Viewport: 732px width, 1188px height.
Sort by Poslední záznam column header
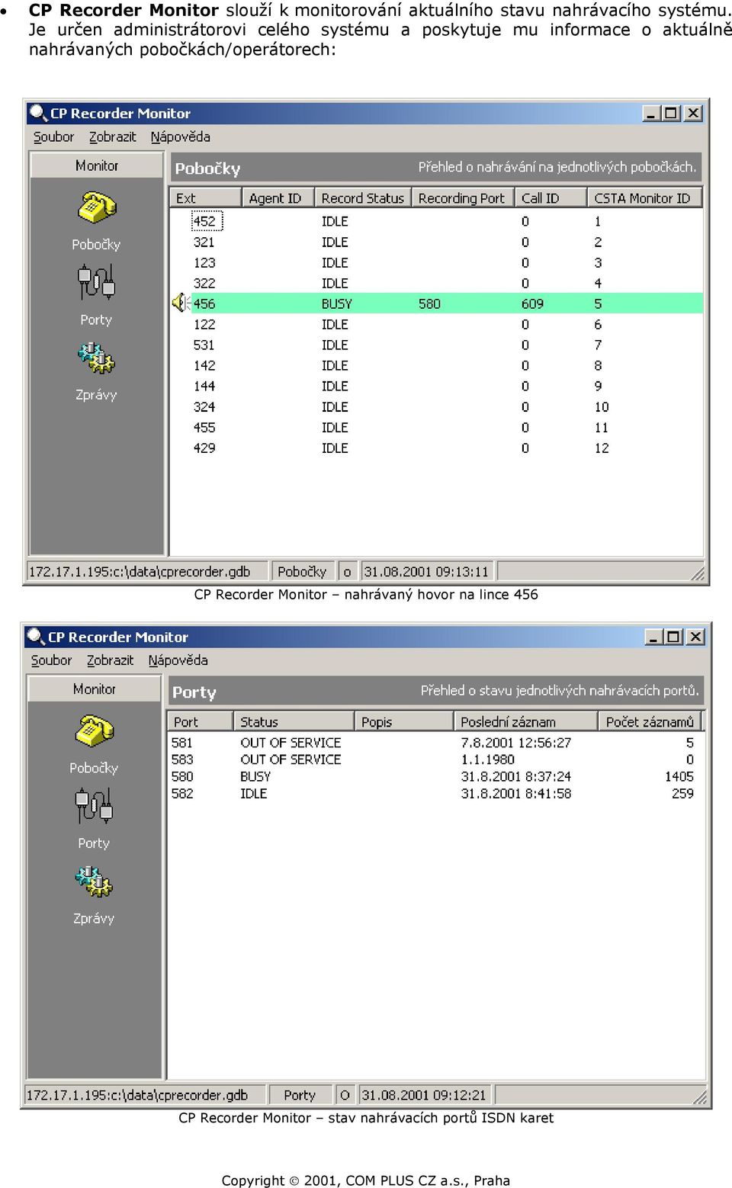tap(525, 722)
